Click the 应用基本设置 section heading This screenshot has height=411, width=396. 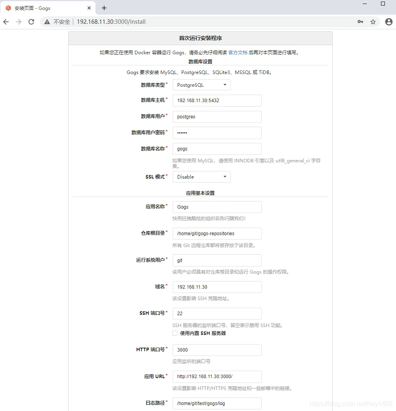click(200, 193)
